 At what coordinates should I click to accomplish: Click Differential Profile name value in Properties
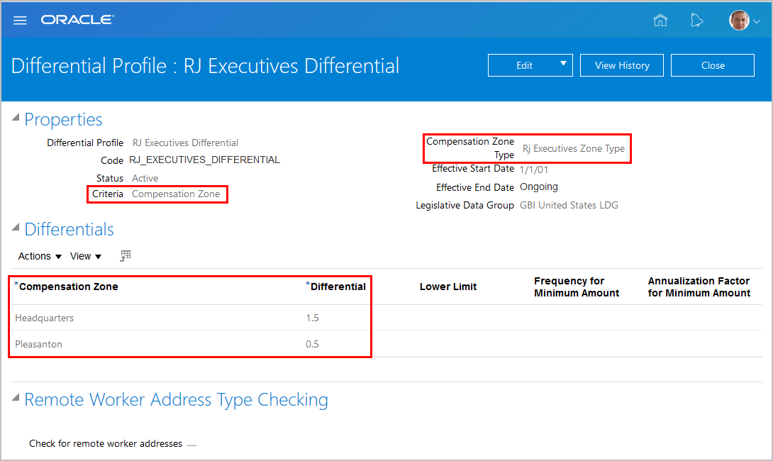click(185, 143)
